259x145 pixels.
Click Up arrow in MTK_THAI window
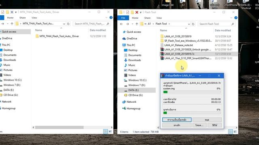[x=12, y=24]
